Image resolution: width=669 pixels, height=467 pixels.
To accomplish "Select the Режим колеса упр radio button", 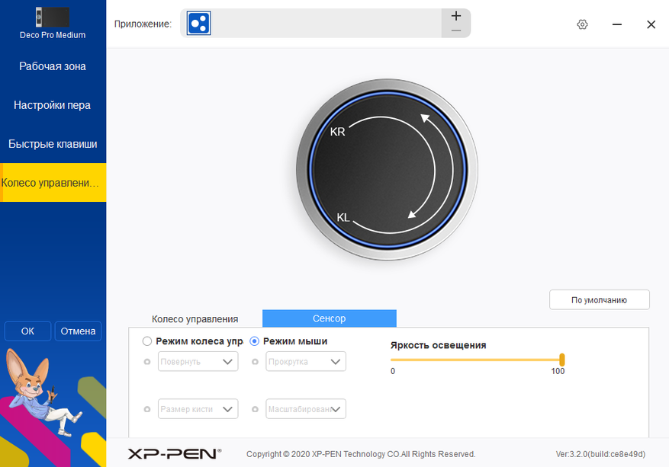I will (146, 341).
